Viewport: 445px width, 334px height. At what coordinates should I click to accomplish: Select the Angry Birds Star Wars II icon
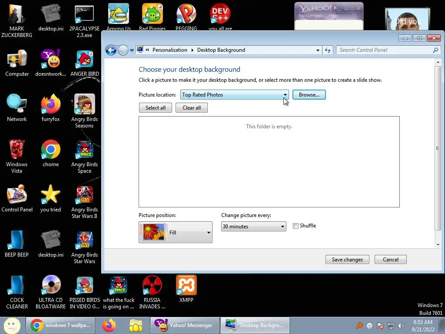coord(85,202)
